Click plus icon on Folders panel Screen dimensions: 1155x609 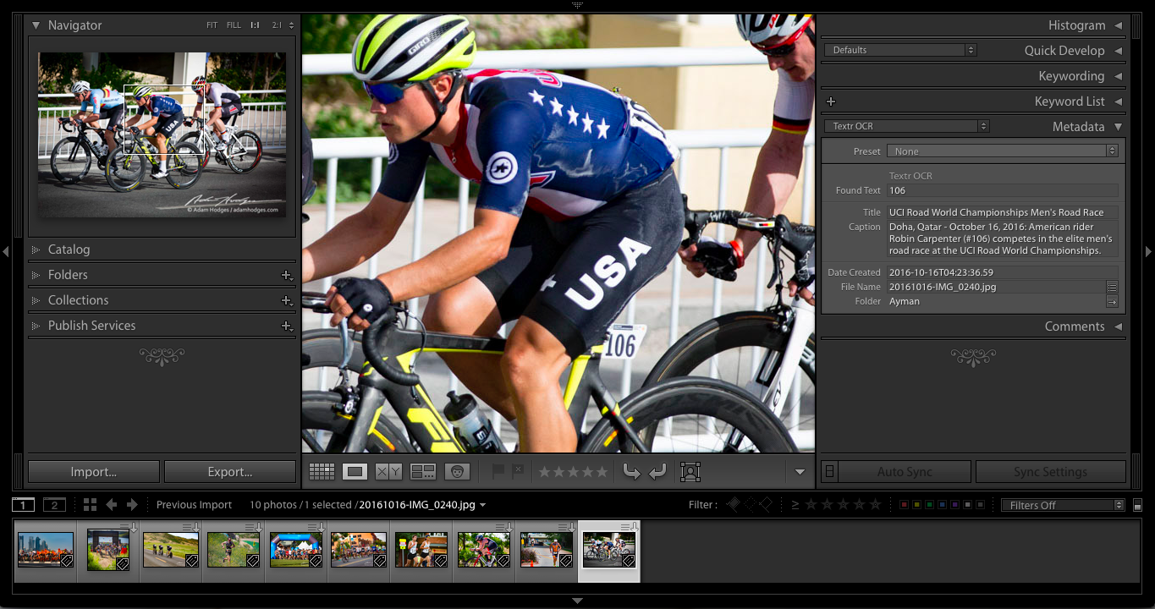tap(287, 275)
